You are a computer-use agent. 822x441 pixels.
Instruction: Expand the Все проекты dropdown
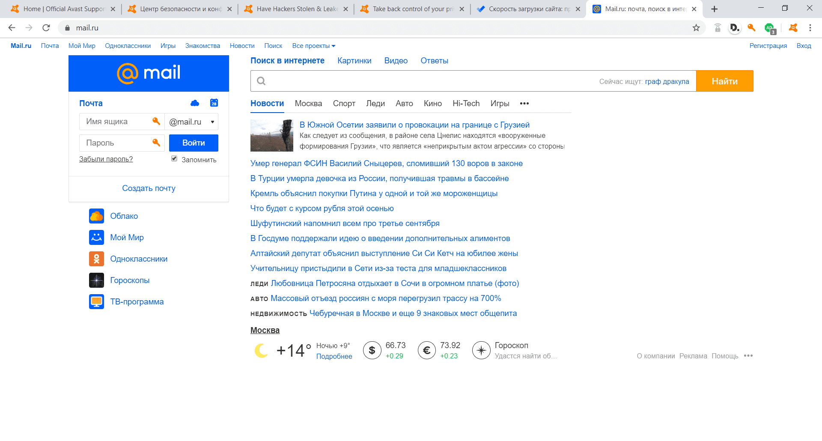coord(314,46)
